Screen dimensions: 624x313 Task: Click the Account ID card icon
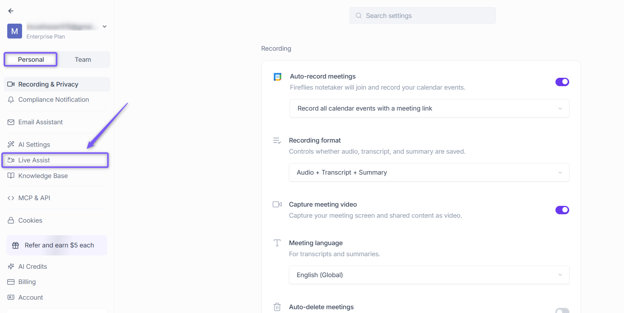pos(11,297)
